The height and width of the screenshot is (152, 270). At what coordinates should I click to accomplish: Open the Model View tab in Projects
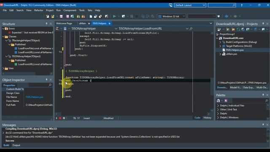point(235,87)
